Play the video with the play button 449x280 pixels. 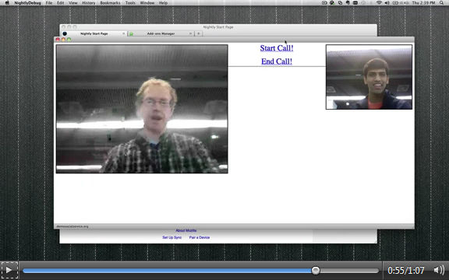tap(9, 270)
